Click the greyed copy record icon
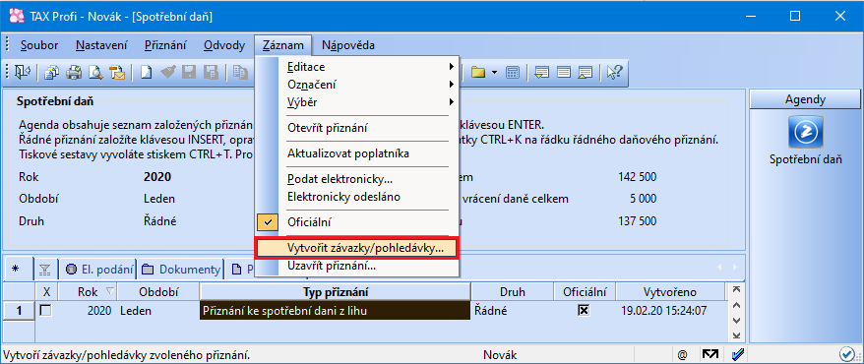 click(240, 72)
